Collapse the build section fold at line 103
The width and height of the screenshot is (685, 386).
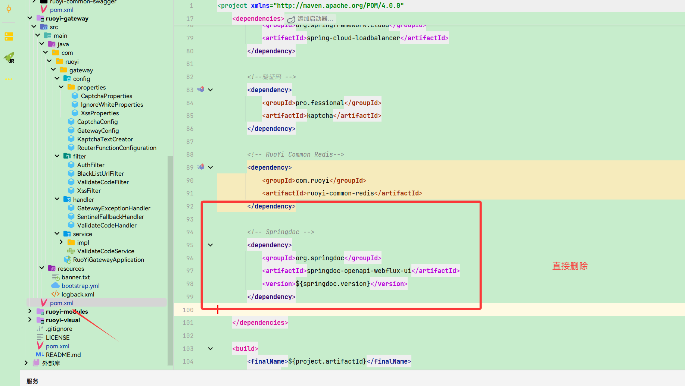[210, 348]
